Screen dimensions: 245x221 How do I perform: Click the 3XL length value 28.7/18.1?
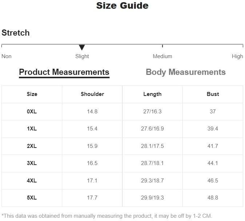click(152, 163)
